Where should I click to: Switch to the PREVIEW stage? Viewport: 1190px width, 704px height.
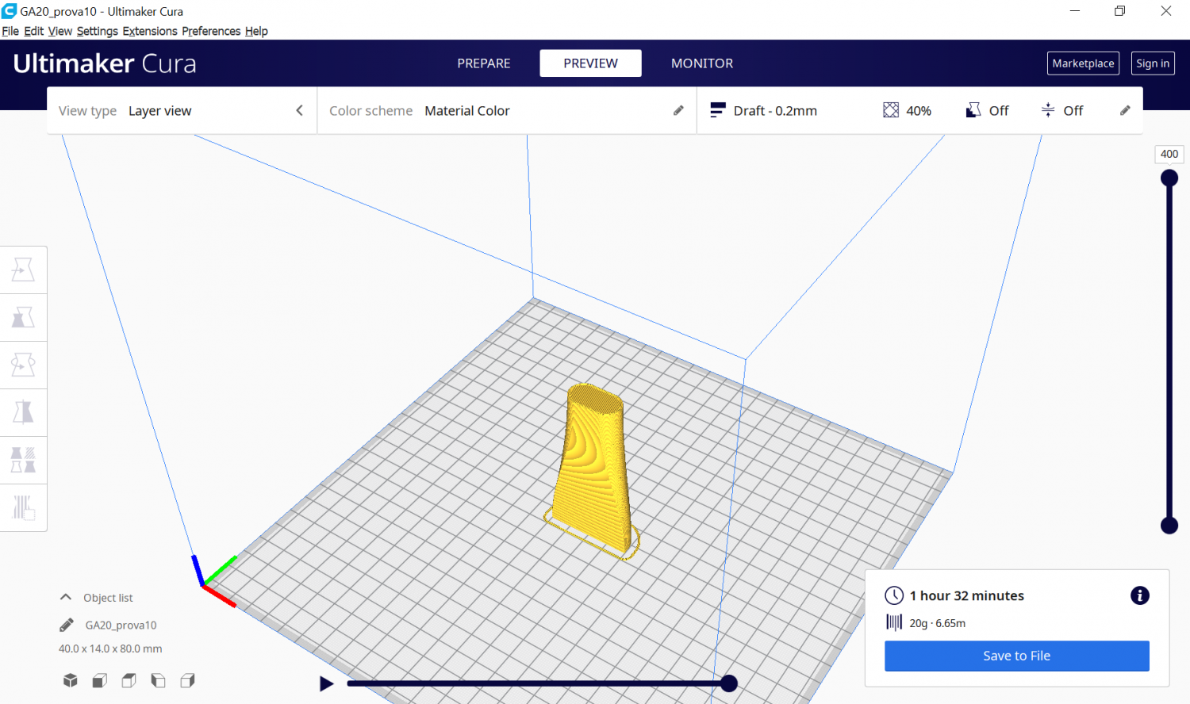pos(590,63)
